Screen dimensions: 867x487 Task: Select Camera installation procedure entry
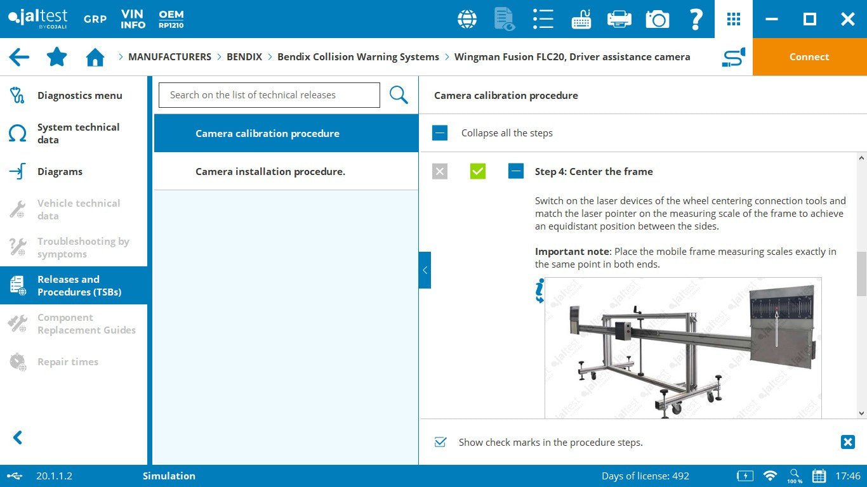tap(270, 171)
